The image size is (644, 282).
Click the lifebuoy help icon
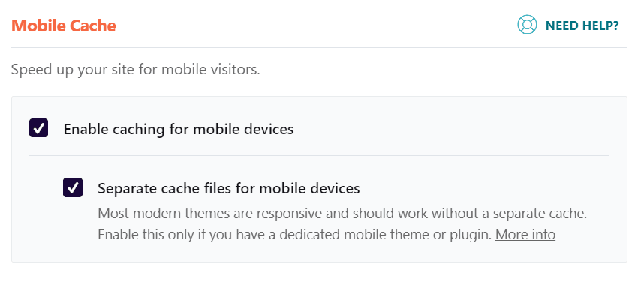coord(527,25)
